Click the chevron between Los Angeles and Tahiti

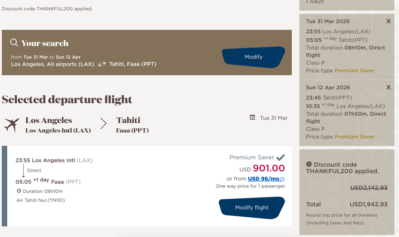(x=103, y=124)
